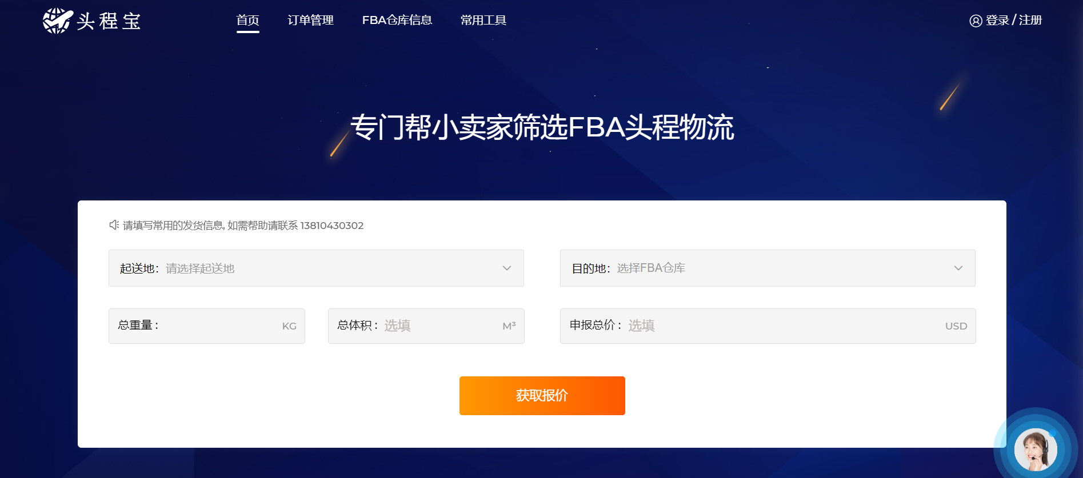Focus the 总体积 input field
1083x478 pixels.
point(426,326)
